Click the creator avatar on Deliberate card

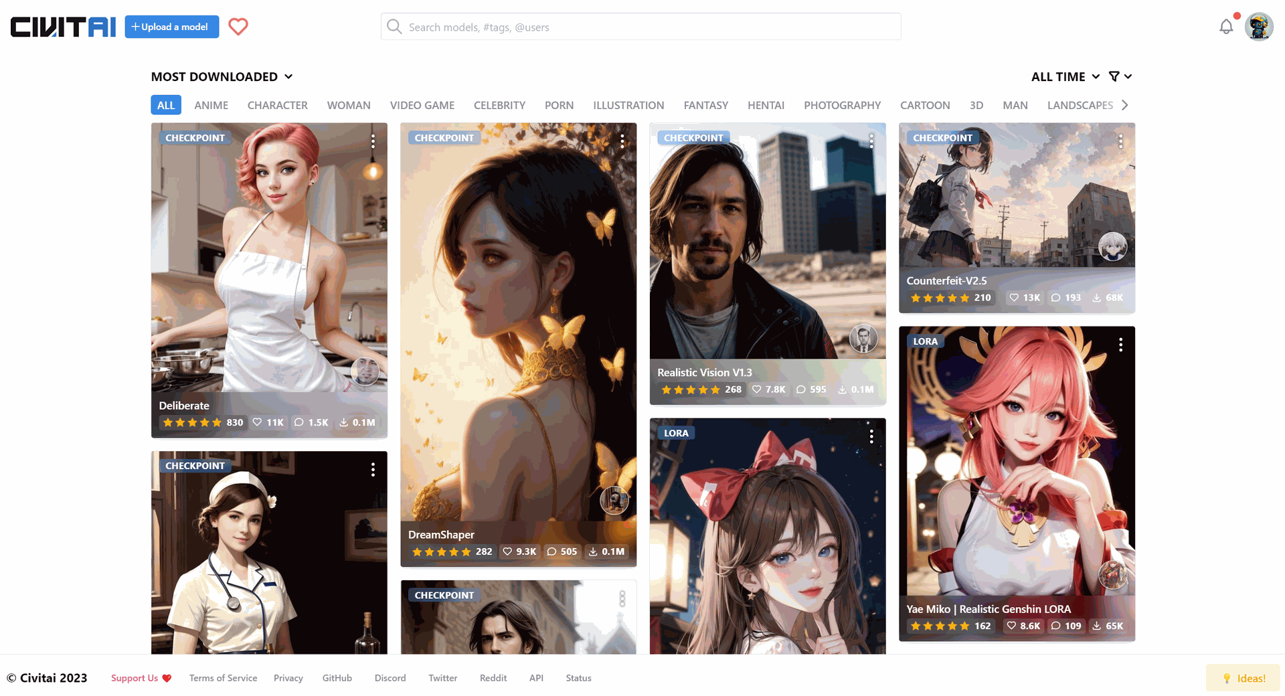click(x=365, y=371)
